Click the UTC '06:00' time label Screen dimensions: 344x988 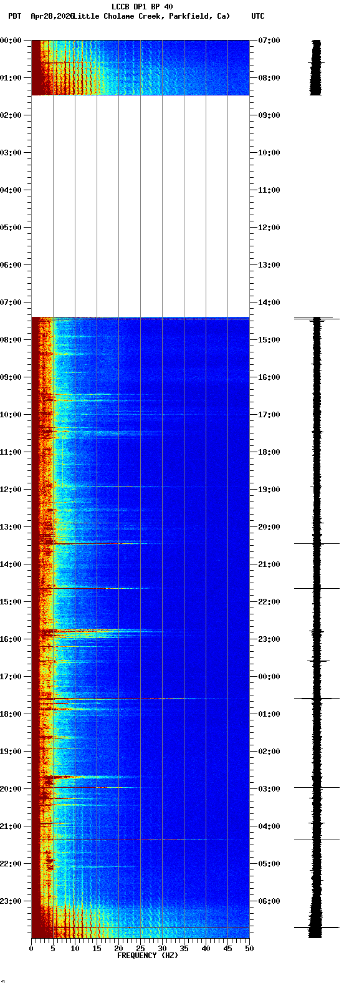coord(269,901)
